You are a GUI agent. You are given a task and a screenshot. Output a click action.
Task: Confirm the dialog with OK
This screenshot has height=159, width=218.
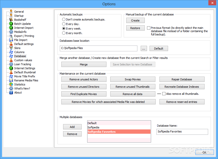click(x=205, y=152)
